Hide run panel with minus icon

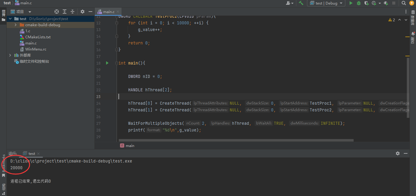pyautogui.click(x=406, y=153)
